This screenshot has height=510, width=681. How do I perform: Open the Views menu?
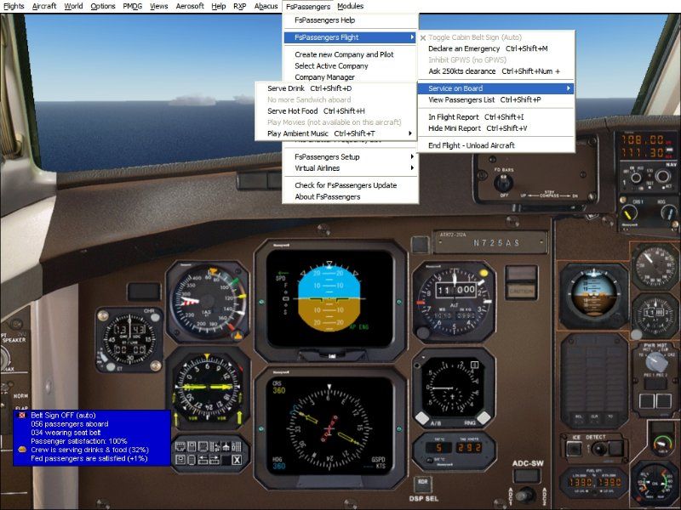(x=159, y=6)
